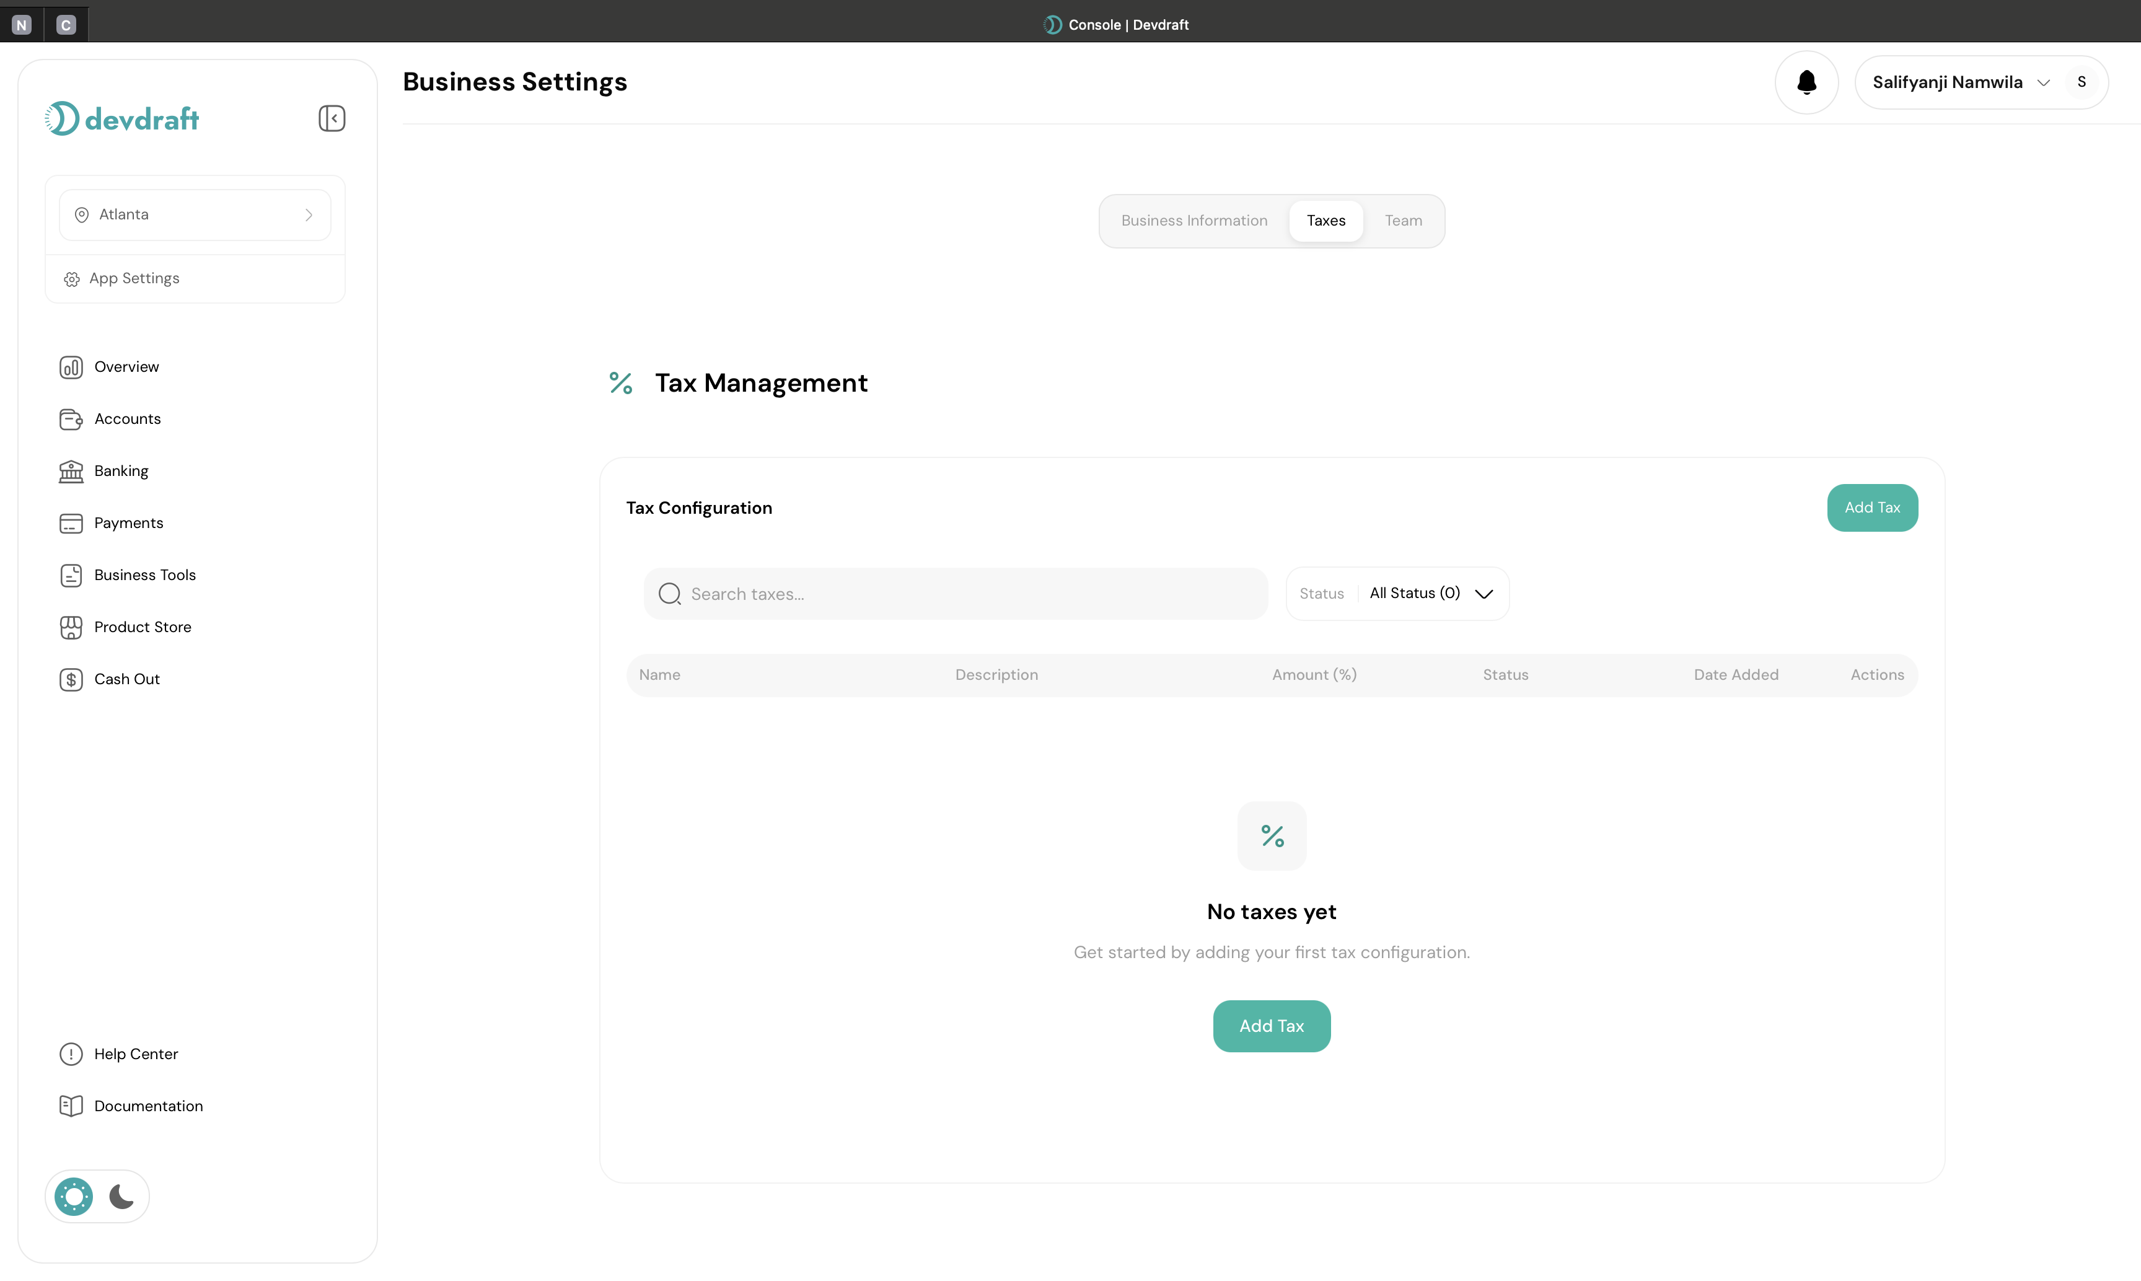Switch to dark mode using moon toggle
The image size is (2141, 1281).
(120, 1195)
